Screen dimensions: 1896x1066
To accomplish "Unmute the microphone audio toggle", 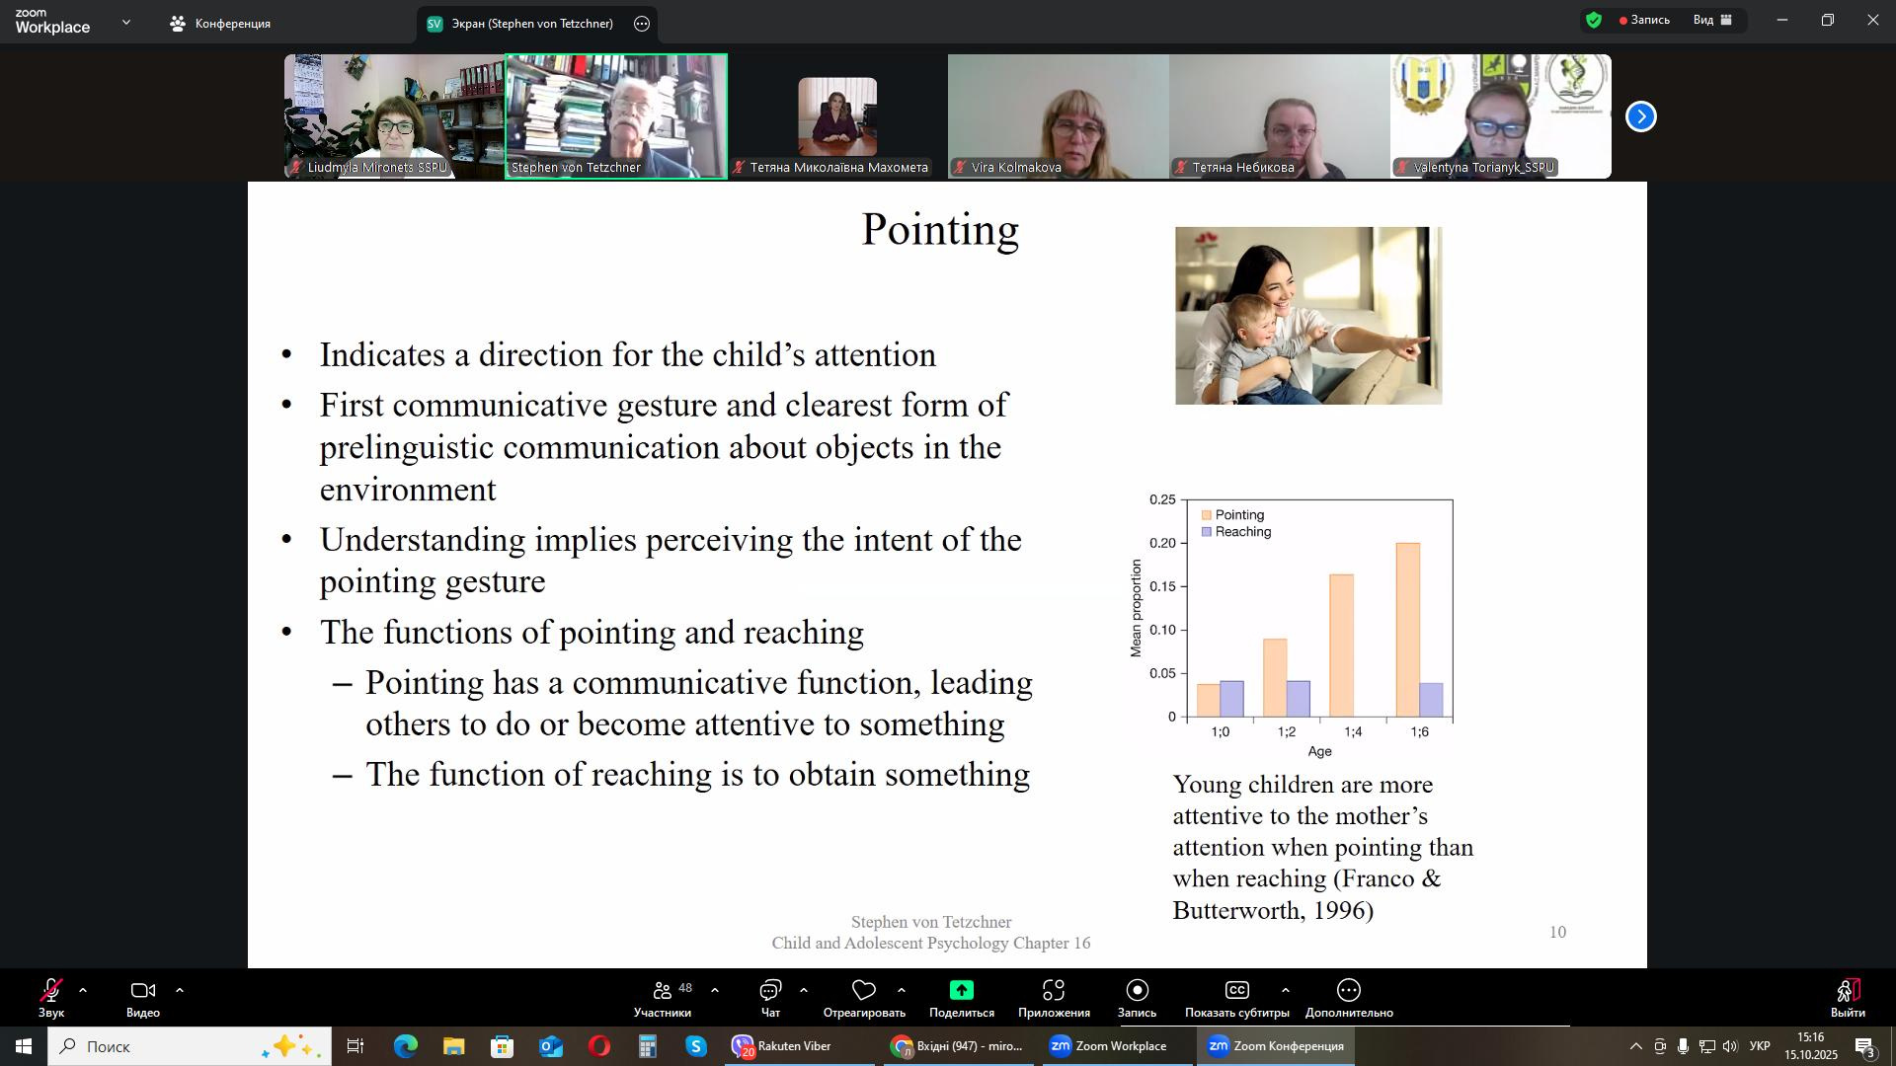I will pyautogui.click(x=51, y=991).
